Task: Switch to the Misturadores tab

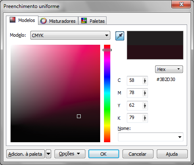Action: tap(58, 21)
